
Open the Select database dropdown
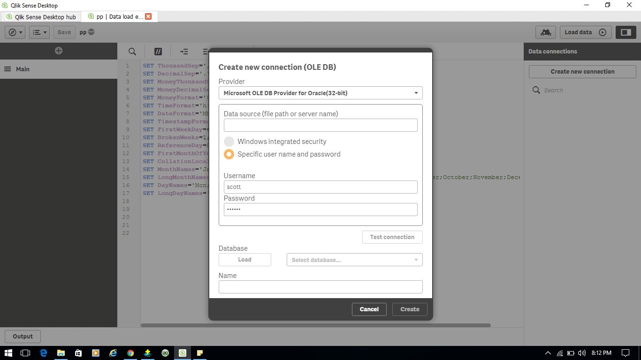355,260
